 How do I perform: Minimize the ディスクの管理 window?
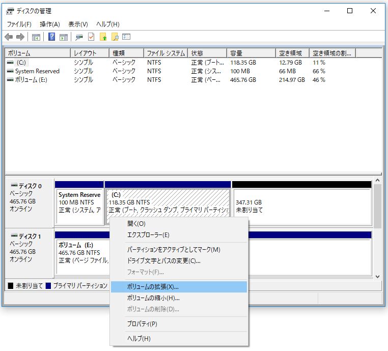(327, 11)
